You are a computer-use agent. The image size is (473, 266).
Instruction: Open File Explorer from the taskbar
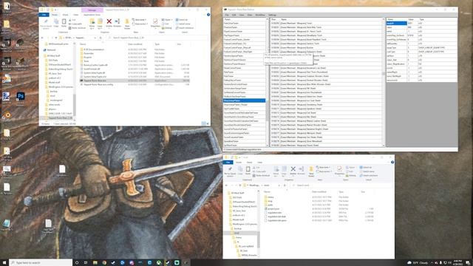point(95,263)
